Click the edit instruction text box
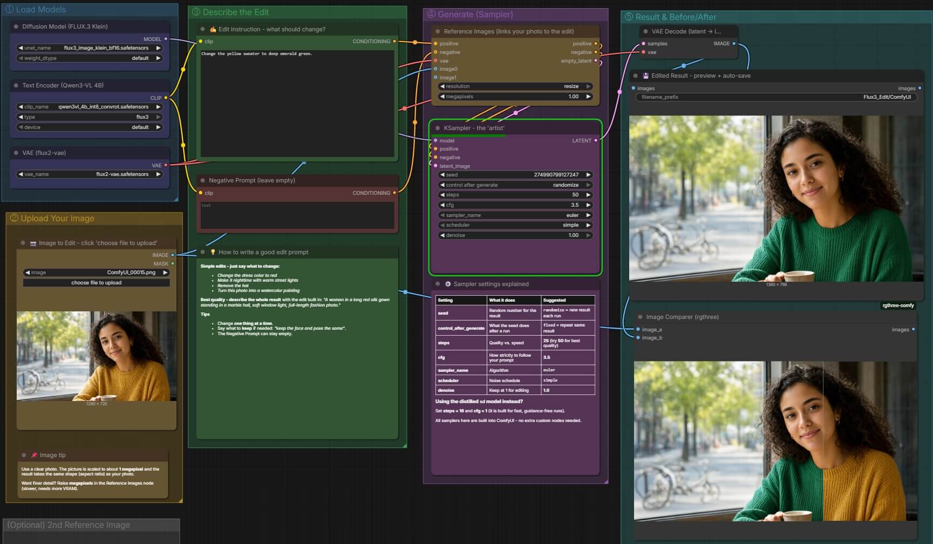933x544 pixels. click(x=297, y=103)
